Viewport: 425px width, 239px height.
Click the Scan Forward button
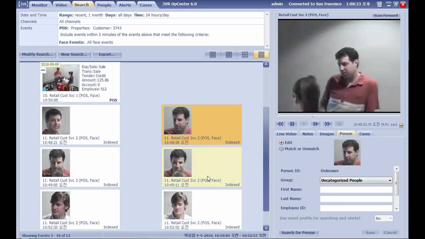385,16
